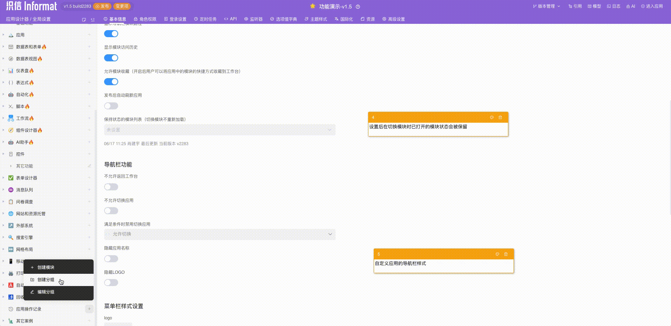Click 应用操作记录 in the sidebar
The height and width of the screenshot is (326, 671).
pyautogui.click(x=28, y=309)
